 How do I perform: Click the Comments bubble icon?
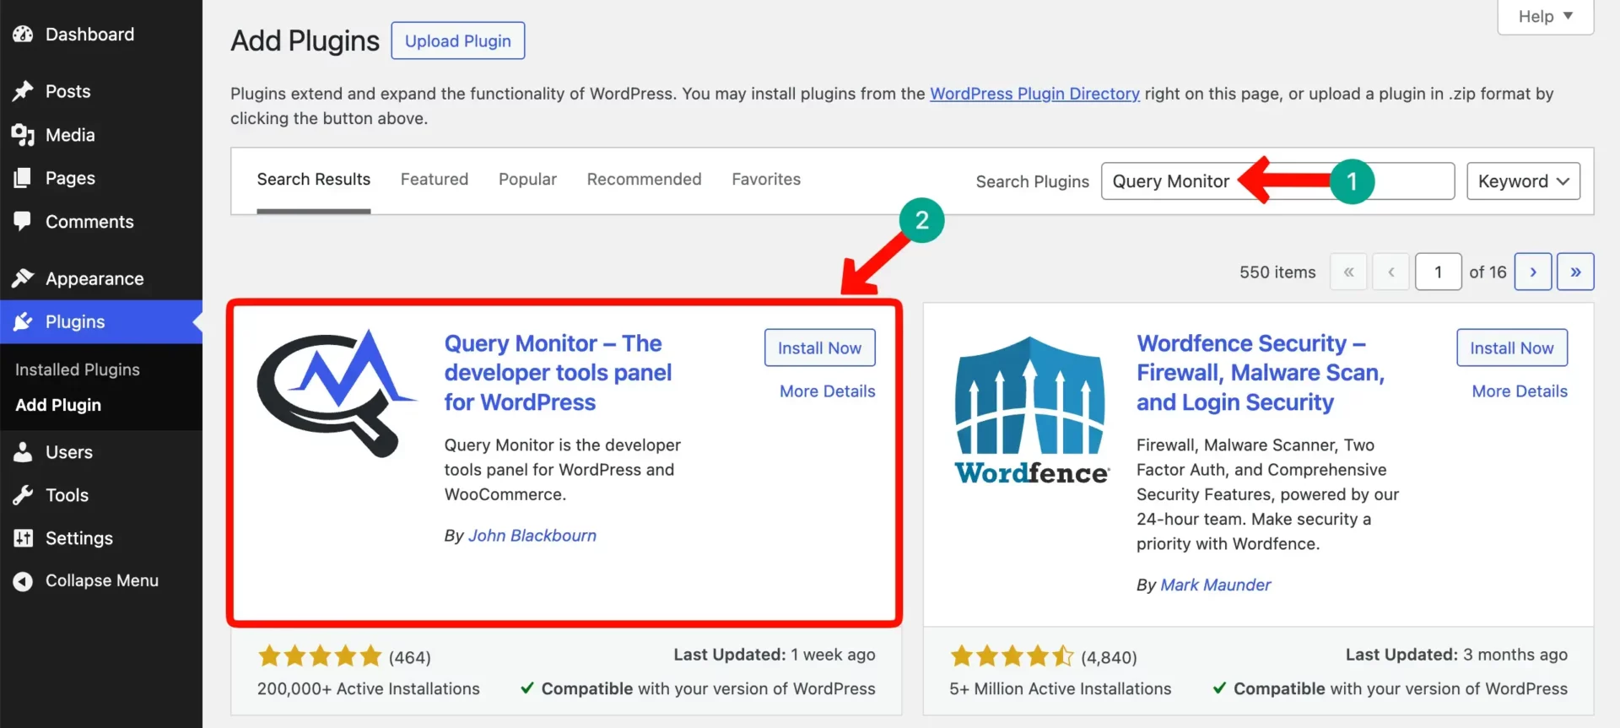click(x=23, y=221)
